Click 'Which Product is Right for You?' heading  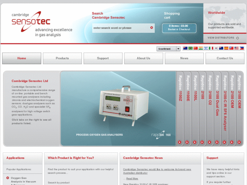(71, 158)
